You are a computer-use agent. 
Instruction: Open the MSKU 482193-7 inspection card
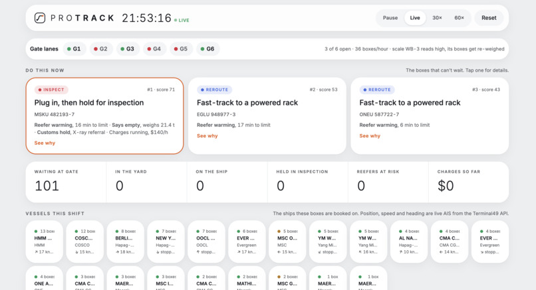click(104, 116)
